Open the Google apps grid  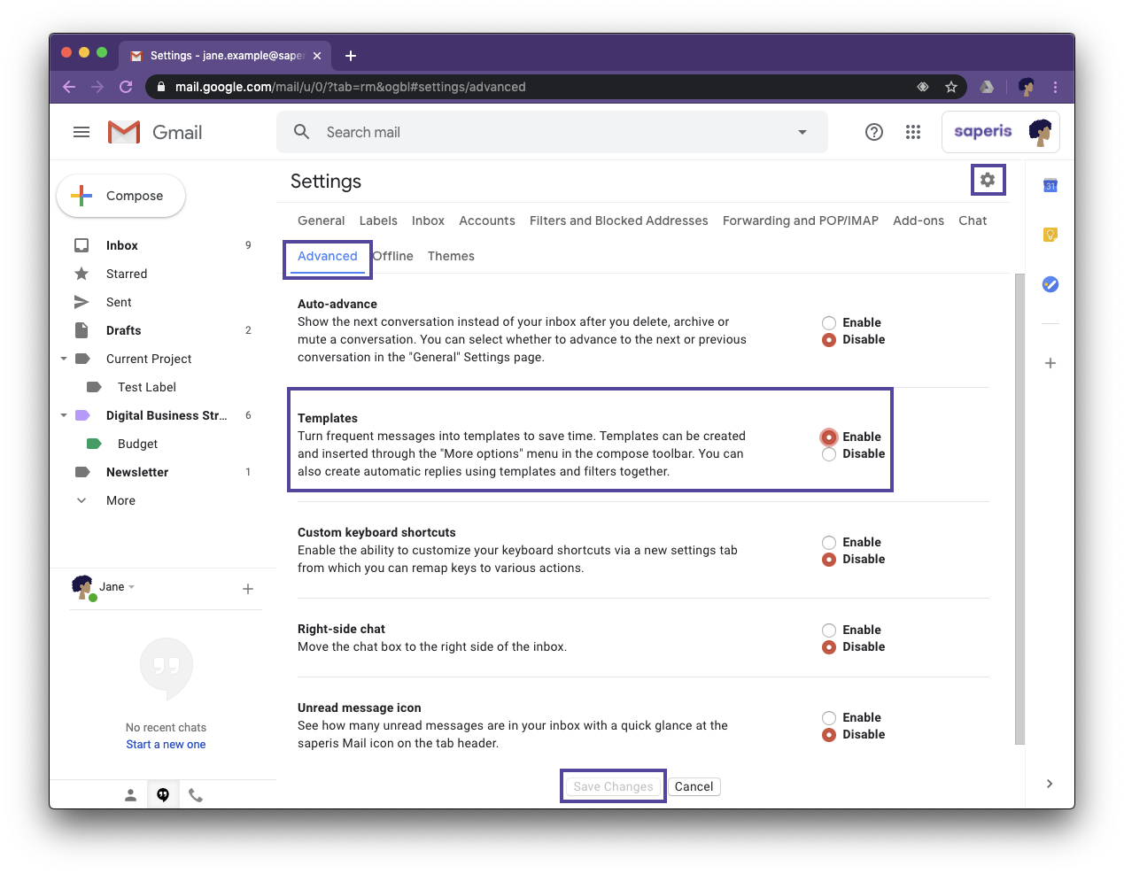tap(913, 132)
